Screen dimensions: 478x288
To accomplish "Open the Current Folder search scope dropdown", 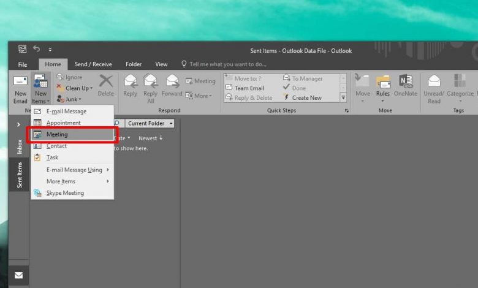I will 150,123.
